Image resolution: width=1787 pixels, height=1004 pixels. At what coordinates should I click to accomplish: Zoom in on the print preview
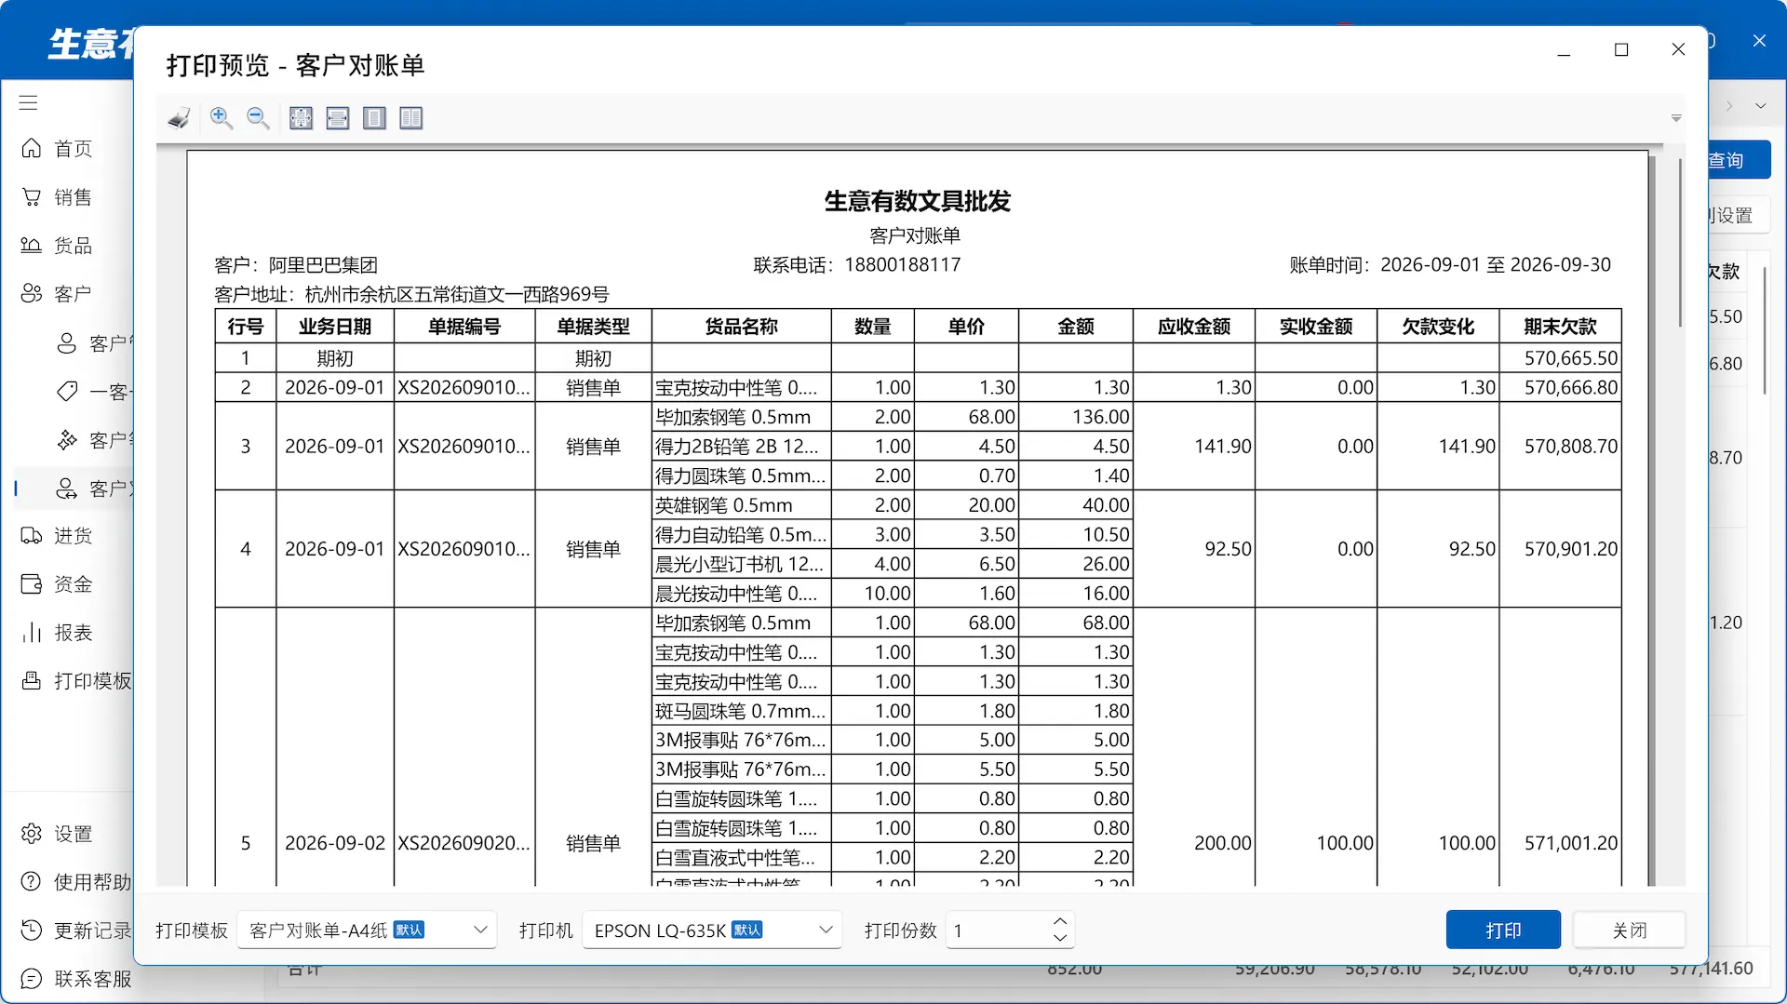[222, 118]
